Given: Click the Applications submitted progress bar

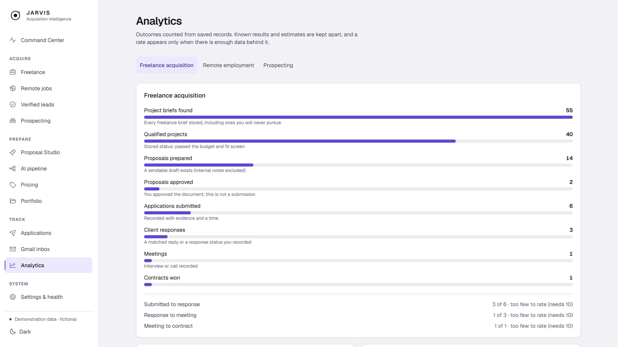Looking at the screenshot, I should (358, 213).
